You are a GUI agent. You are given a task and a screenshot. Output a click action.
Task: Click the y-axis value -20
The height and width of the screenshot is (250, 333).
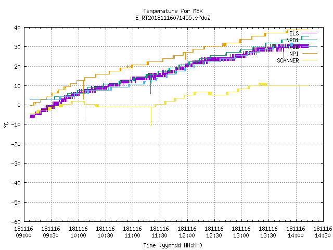click(16, 144)
